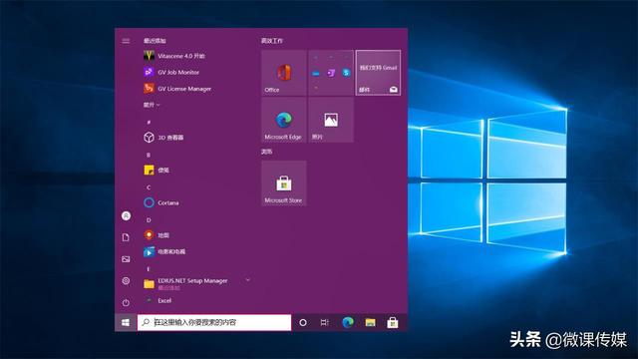Open the Microsoft Edge tile
Image resolution: width=638 pixels, height=359 pixels.
[x=284, y=120]
